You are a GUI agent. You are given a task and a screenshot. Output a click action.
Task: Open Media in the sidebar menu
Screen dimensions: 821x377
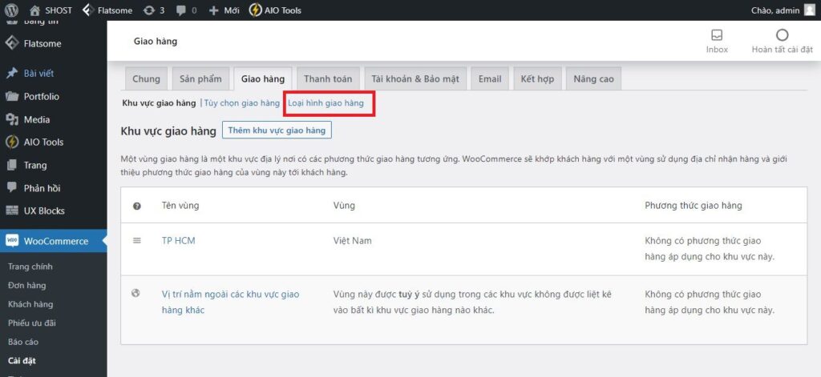click(x=35, y=119)
